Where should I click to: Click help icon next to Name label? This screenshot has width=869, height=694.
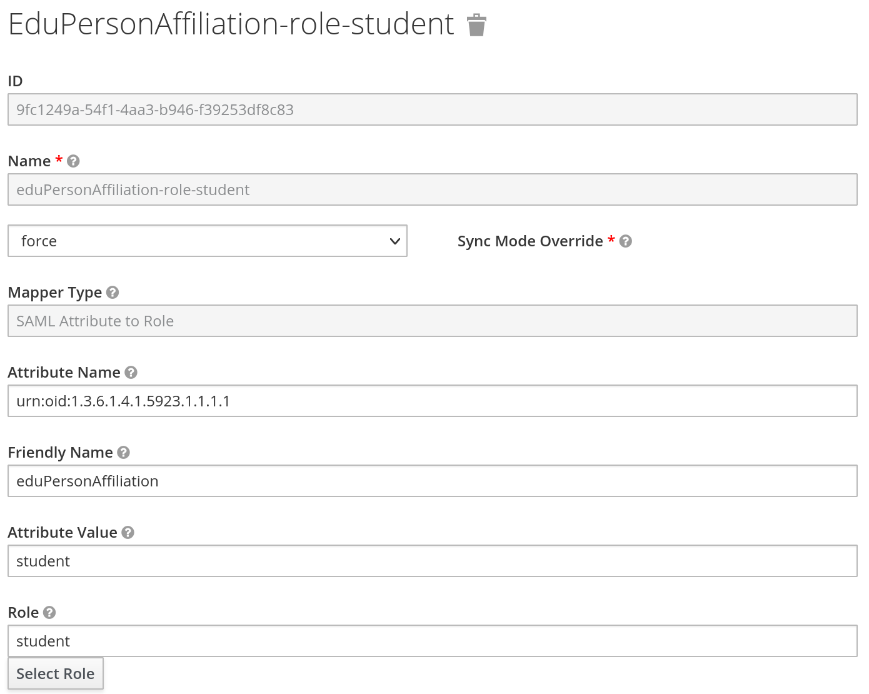[73, 161]
